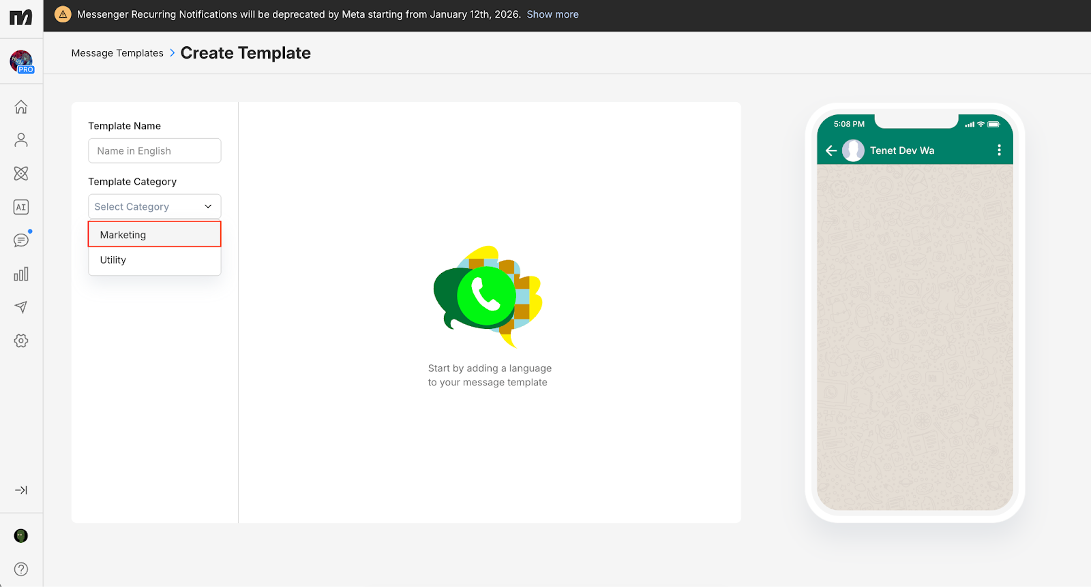Open the Settings gear icon
1091x587 pixels.
click(x=21, y=340)
